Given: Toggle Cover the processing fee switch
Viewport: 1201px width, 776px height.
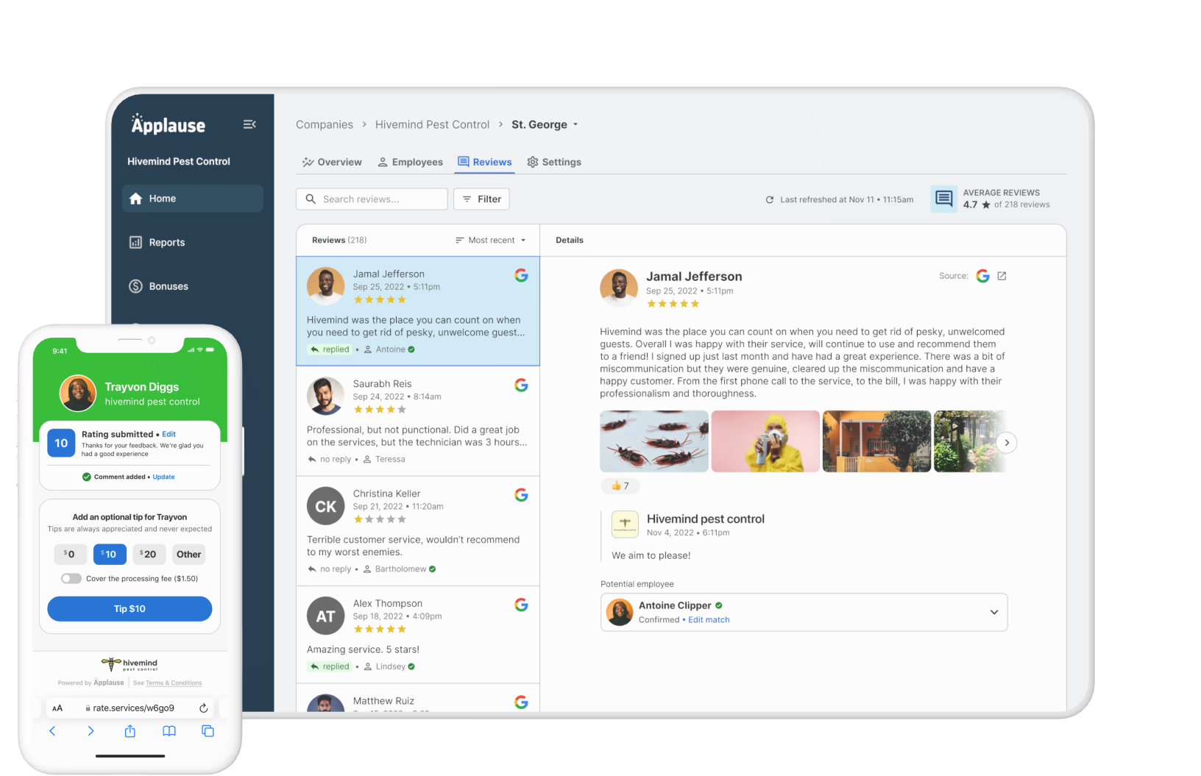Looking at the screenshot, I should coord(71,578).
